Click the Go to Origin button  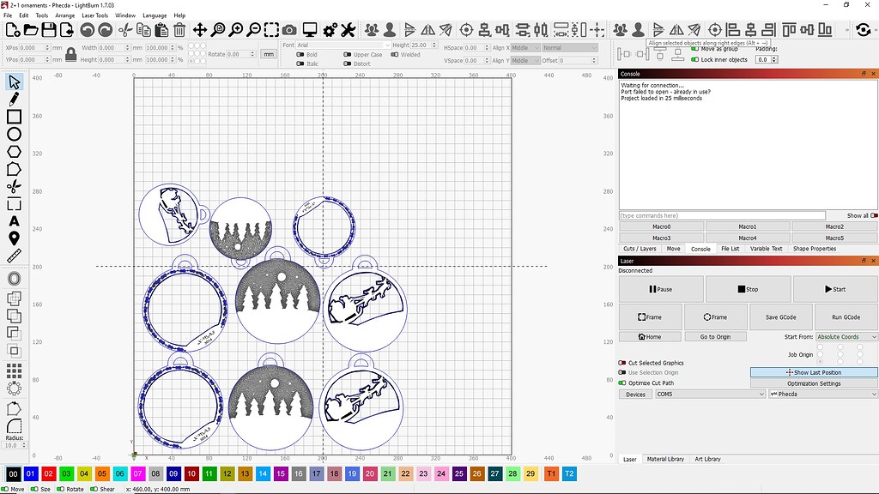(x=715, y=336)
